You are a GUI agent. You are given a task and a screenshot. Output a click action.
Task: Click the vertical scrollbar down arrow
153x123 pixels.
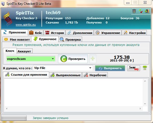tap(145, 104)
